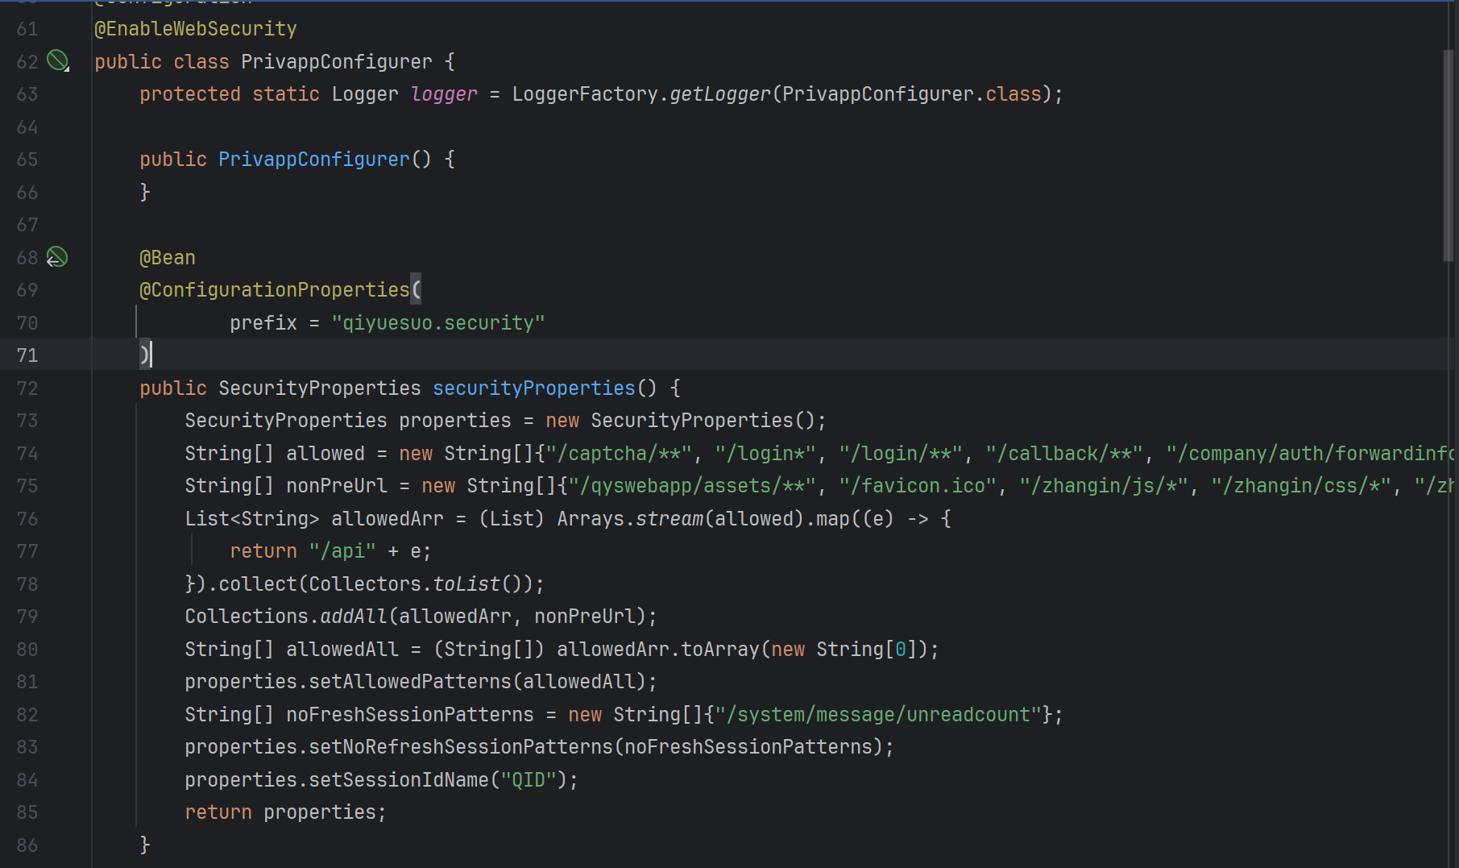Viewport: 1459px width, 868px height.
Task: Click the vertical scrollbar thumb on the right
Action: coord(1448,155)
